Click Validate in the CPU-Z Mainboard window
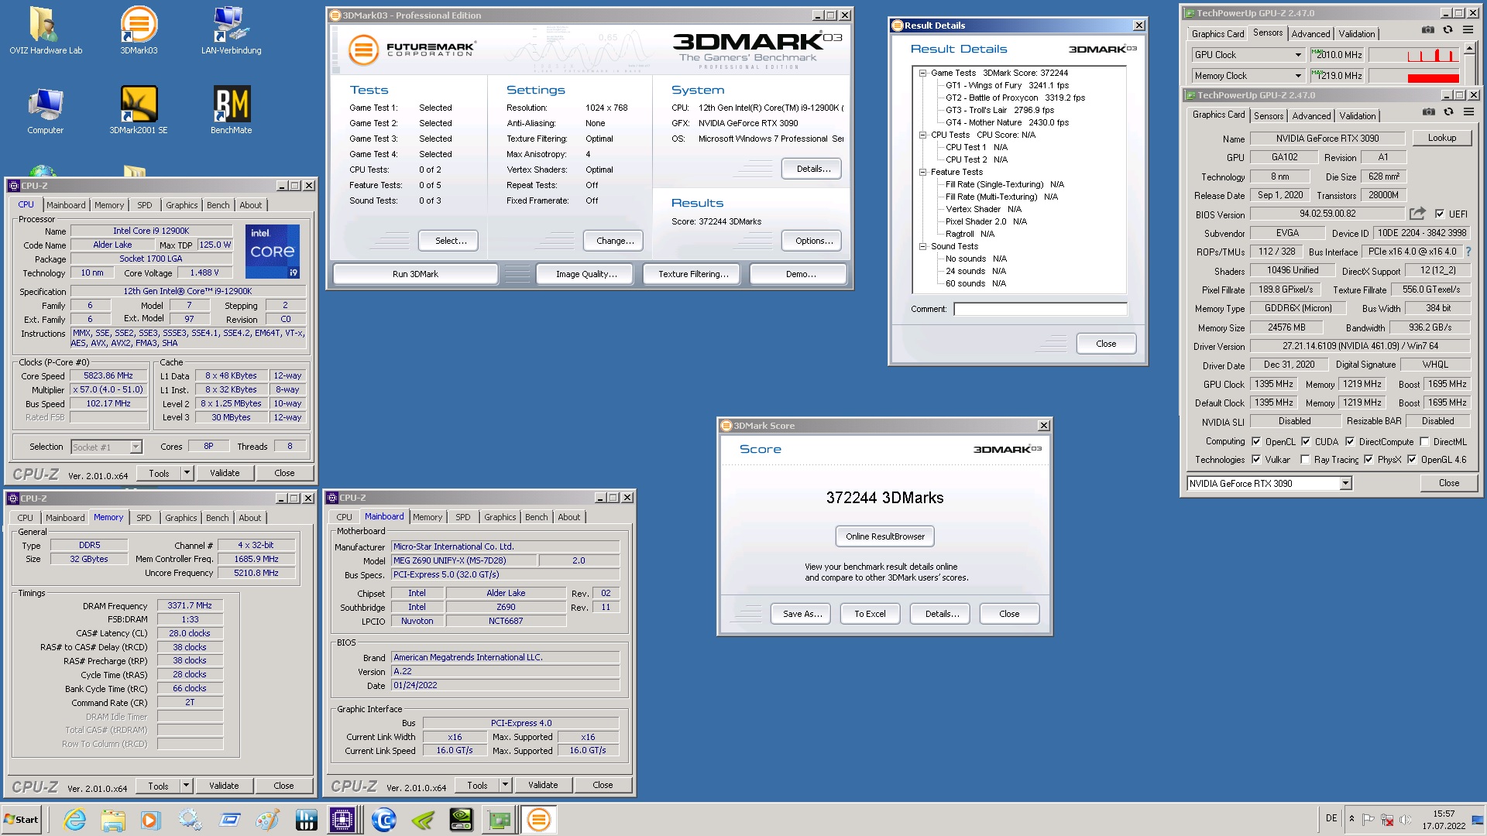The height and width of the screenshot is (836, 1487). [x=543, y=785]
